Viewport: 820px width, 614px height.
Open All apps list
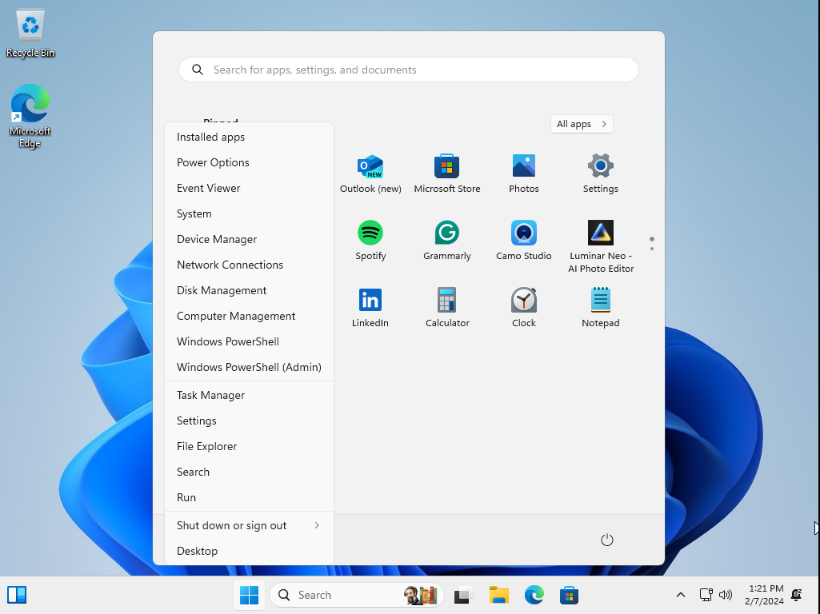click(582, 124)
